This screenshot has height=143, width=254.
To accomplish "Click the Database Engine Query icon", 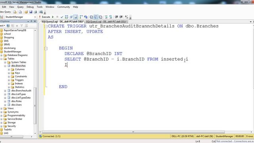I will coord(15,12).
